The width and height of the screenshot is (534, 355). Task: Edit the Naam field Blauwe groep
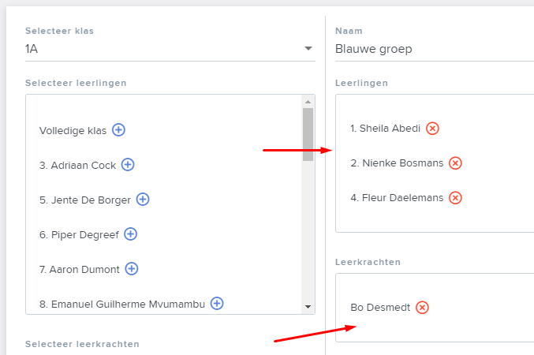[x=435, y=49]
